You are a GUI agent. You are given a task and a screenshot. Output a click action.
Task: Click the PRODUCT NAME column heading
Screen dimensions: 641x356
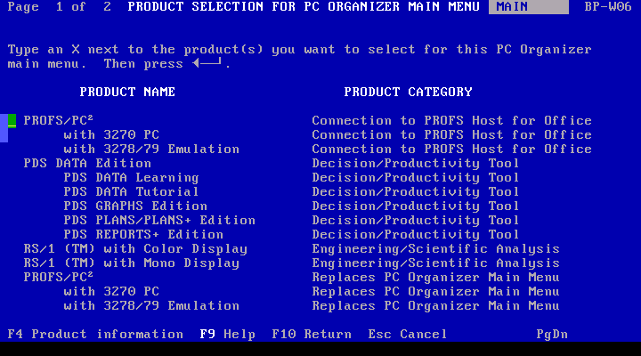[127, 92]
